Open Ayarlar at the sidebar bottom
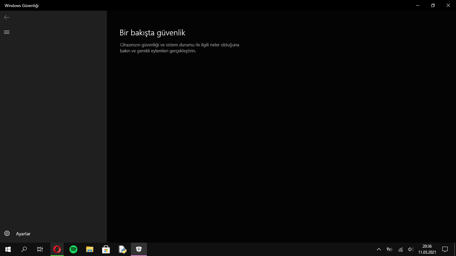The image size is (456, 256). [x=53, y=234]
